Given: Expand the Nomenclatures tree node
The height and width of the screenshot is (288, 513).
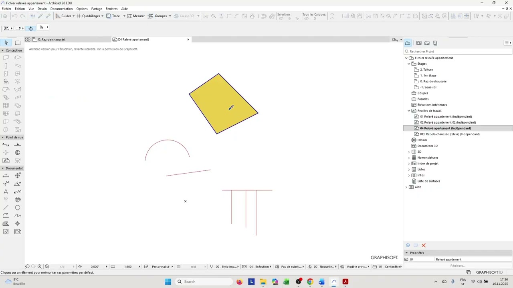Looking at the screenshot, I should (x=409, y=158).
